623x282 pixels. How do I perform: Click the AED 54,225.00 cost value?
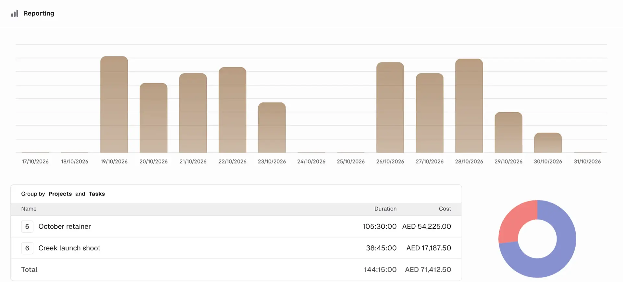tap(427, 226)
